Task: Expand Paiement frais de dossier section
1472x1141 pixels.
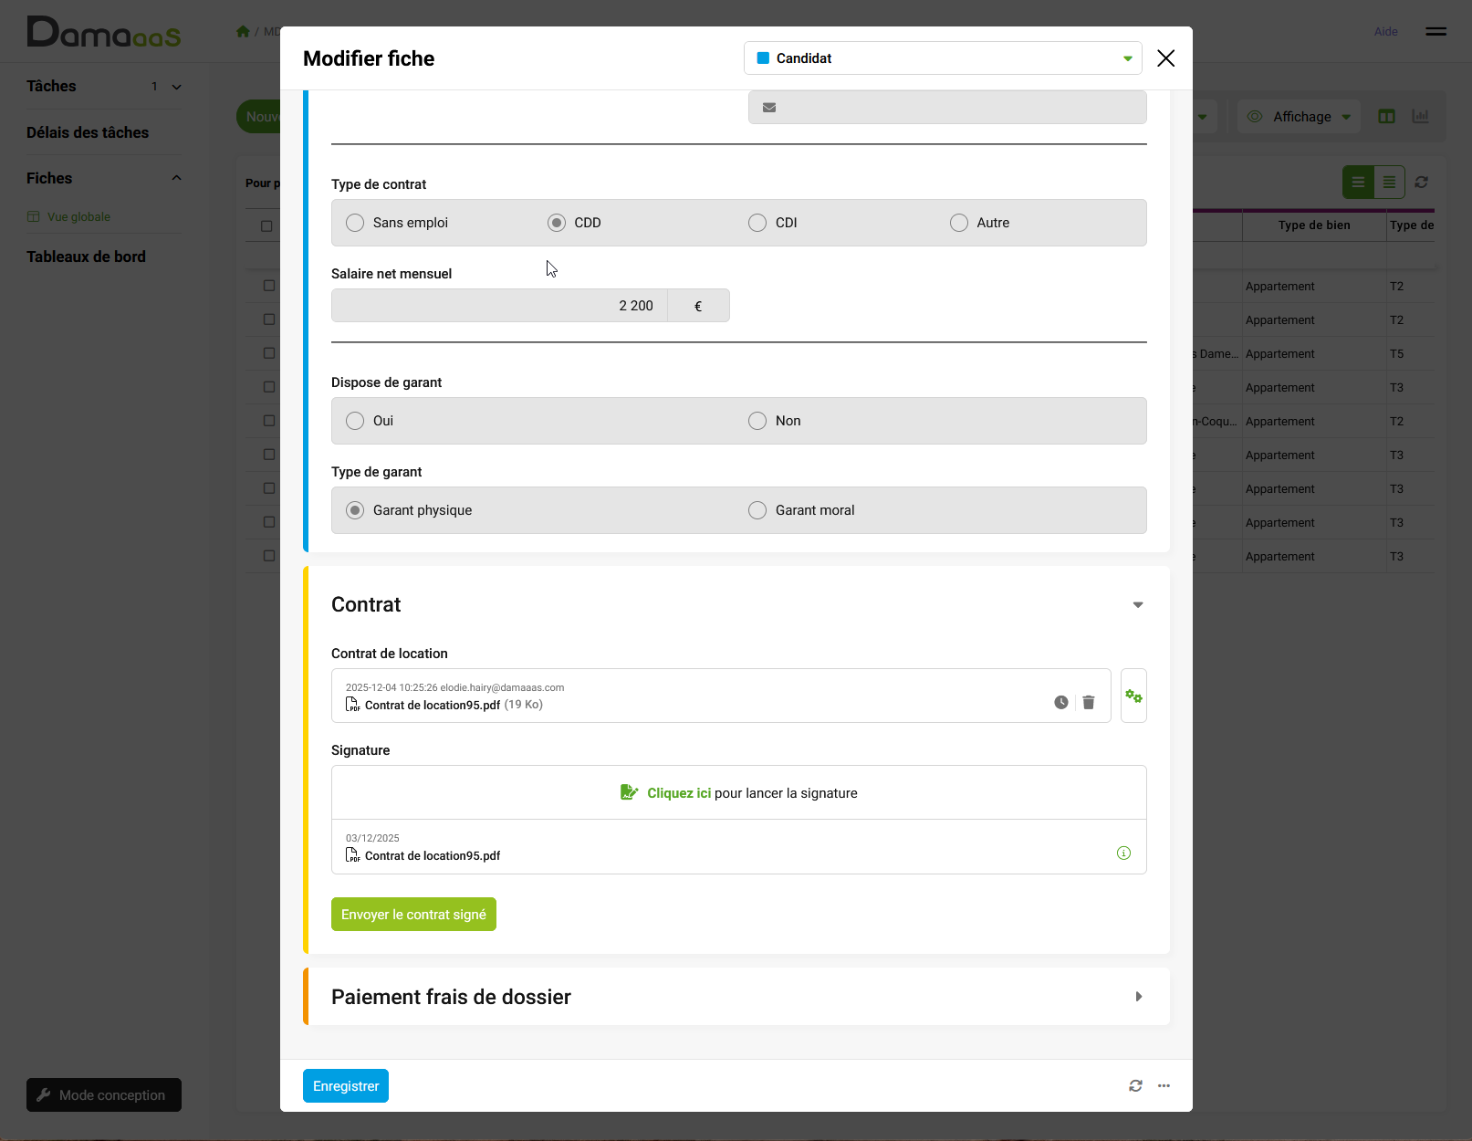Action: click(x=1137, y=997)
